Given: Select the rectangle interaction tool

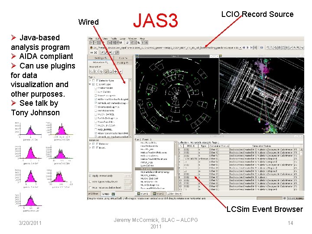Looking at the screenshot, I should pyautogui.click(x=96, y=71).
